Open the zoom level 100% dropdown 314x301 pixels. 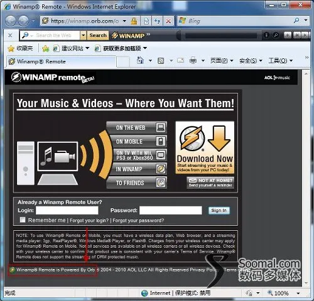pyautogui.click(x=298, y=293)
